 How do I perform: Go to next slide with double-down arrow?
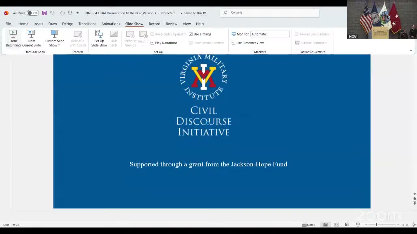tap(414, 203)
